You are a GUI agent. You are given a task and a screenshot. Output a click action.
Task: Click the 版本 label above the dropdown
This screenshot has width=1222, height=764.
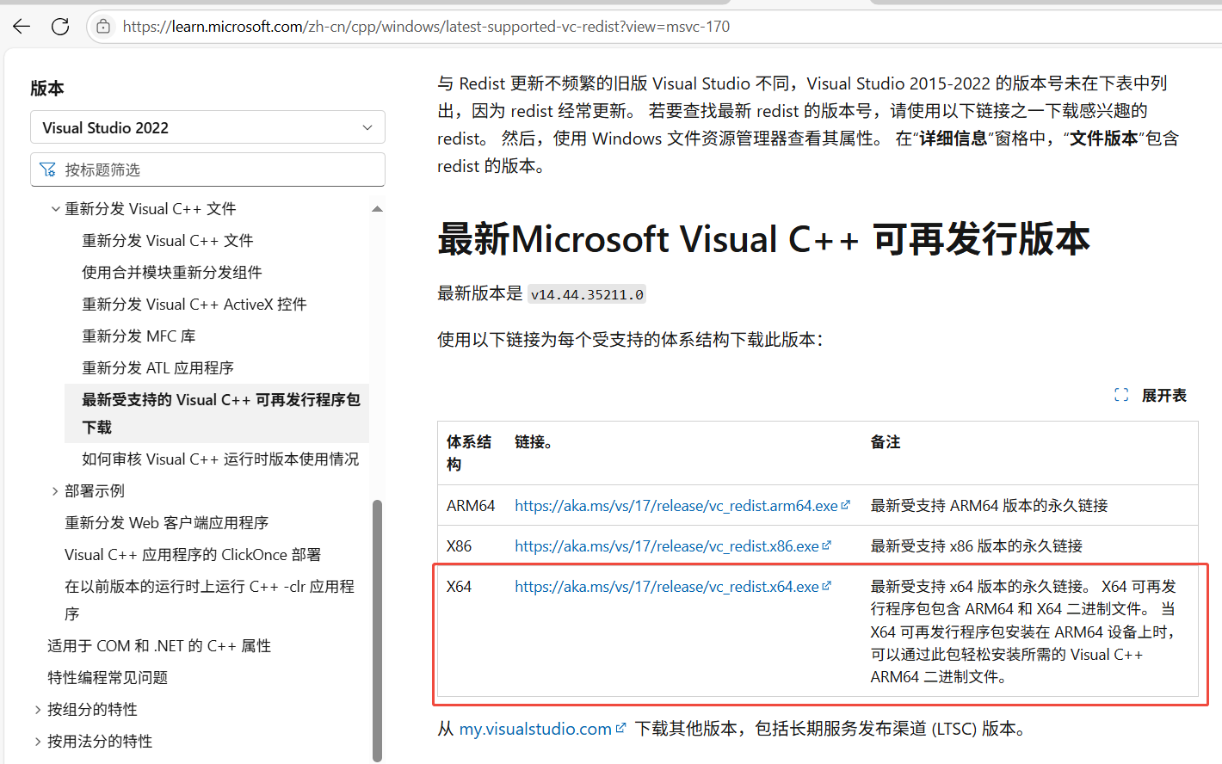(x=47, y=89)
